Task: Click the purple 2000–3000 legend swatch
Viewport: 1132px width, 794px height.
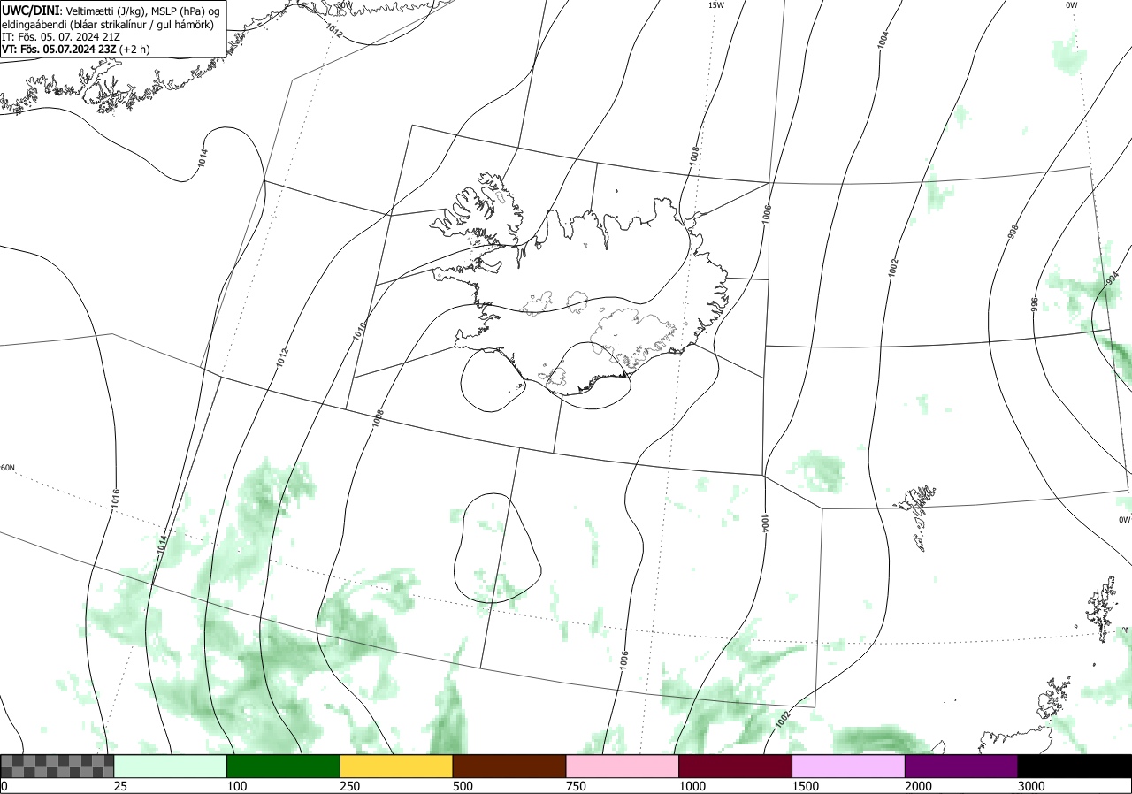Action: coord(961,766)
